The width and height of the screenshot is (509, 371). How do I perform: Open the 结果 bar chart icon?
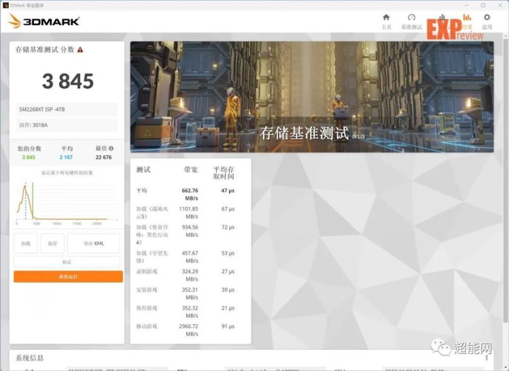[x=467, y=17]
